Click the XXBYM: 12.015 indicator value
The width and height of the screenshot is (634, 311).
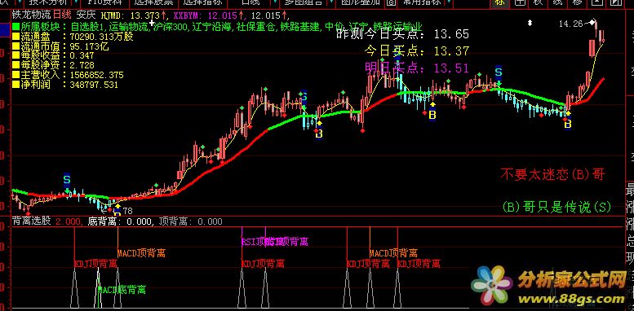coord(209,16)
